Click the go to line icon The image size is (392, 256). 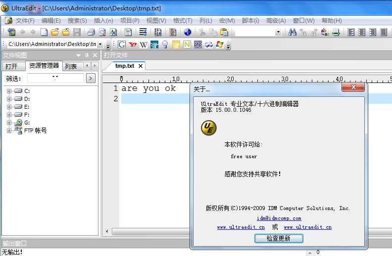336,32
